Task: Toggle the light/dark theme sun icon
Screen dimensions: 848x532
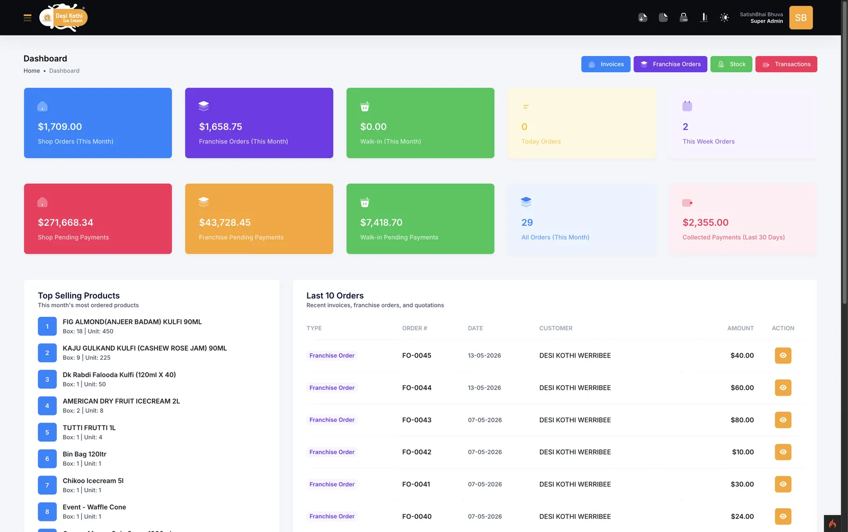Action: tap(725, 17)
